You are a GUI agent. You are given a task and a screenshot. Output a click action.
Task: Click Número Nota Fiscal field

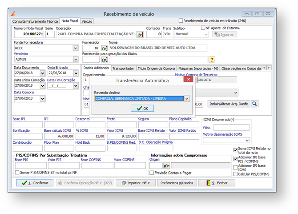tap(29, 34)
